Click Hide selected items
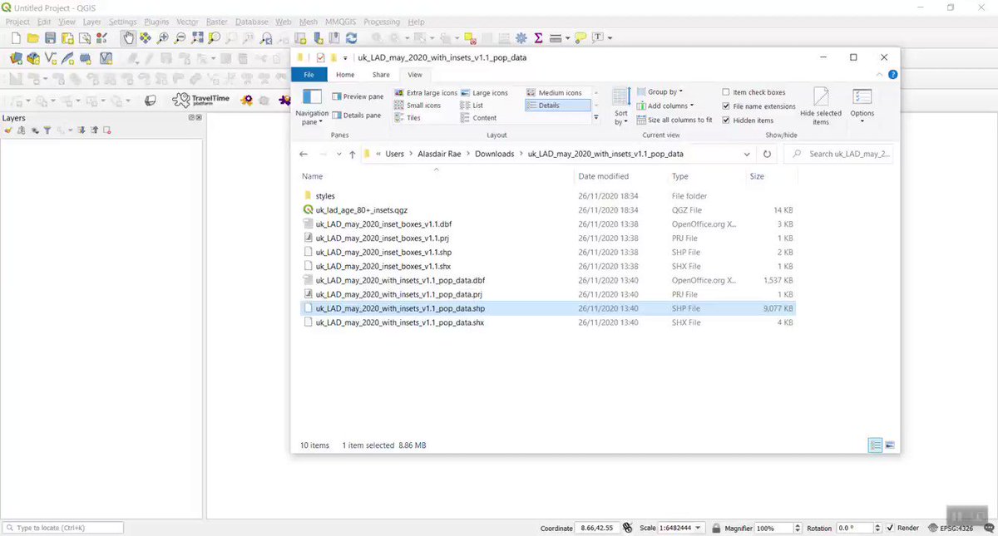The height and width of the screenshot is (536, 998). click(821, 106)
